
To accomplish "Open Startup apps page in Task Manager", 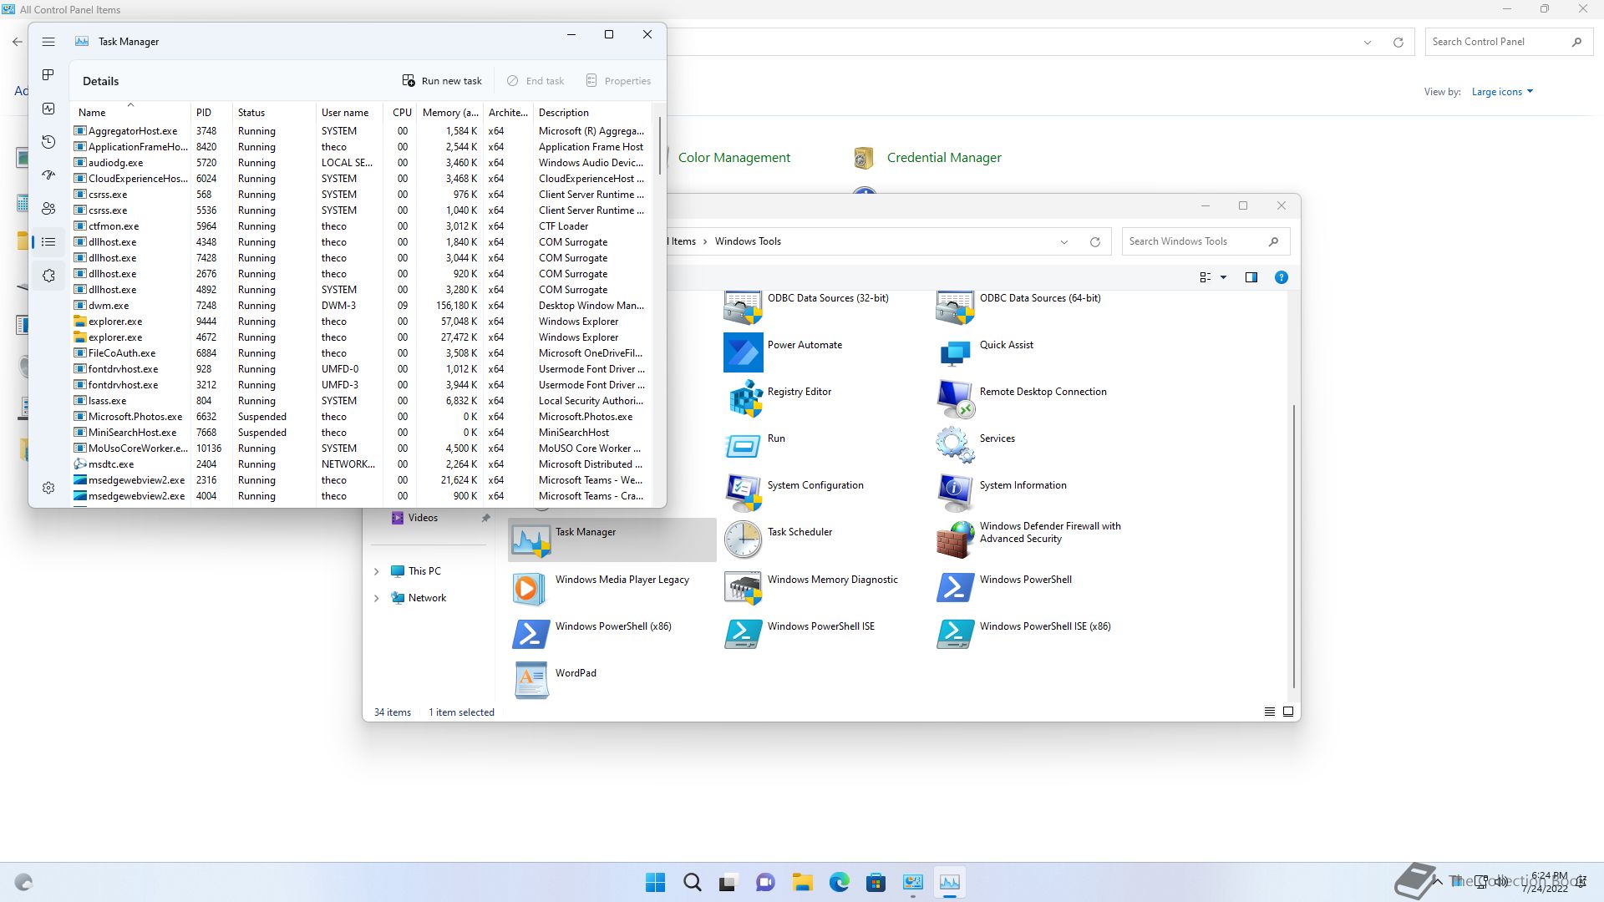I will tap(48, 175).
